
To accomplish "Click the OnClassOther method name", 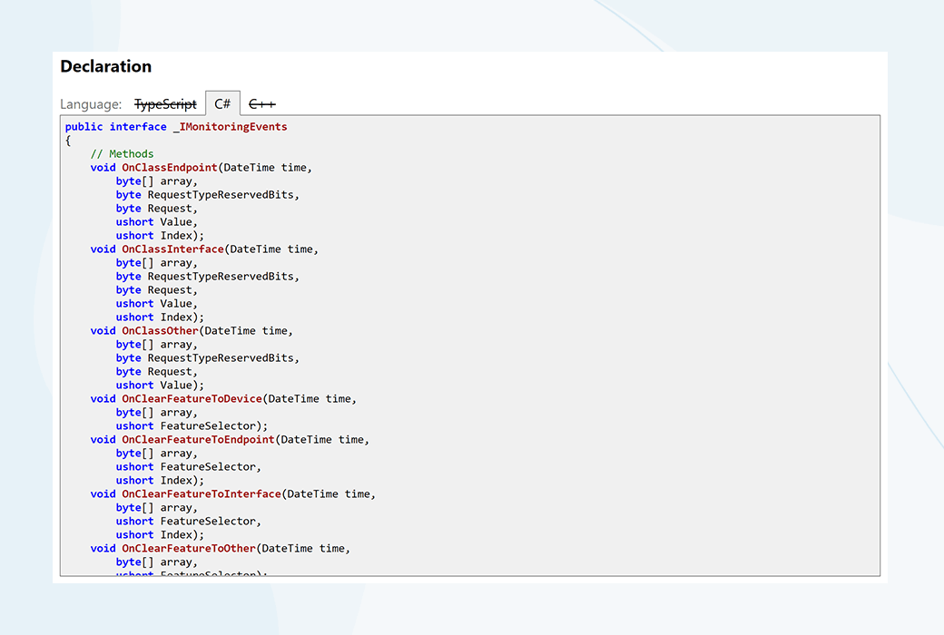I will click(160, 331).
